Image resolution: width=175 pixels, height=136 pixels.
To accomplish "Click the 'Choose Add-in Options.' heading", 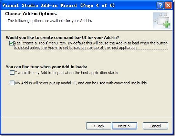I will pos(31,14).
